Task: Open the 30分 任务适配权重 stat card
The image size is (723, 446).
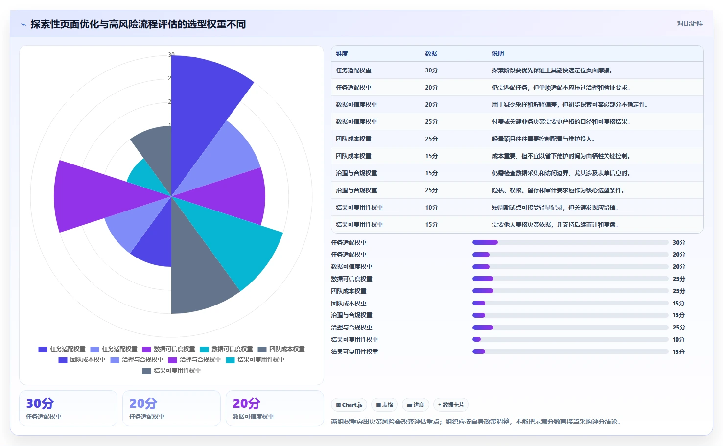Action: coord(68,408)
